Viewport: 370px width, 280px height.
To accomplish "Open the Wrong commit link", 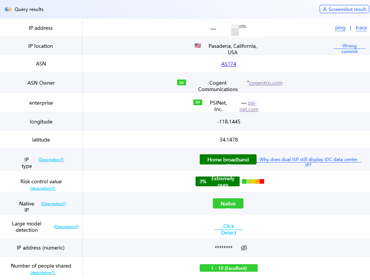I will point(349,49).
